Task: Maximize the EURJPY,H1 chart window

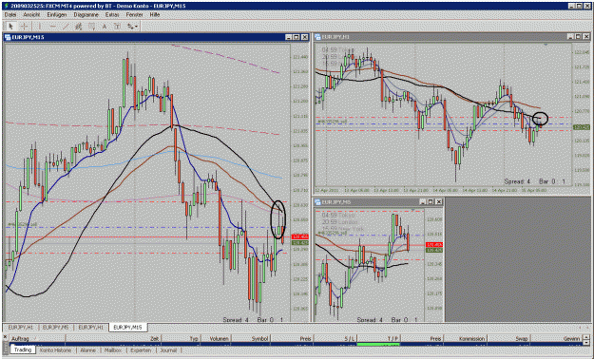Action: pos(579,37)
